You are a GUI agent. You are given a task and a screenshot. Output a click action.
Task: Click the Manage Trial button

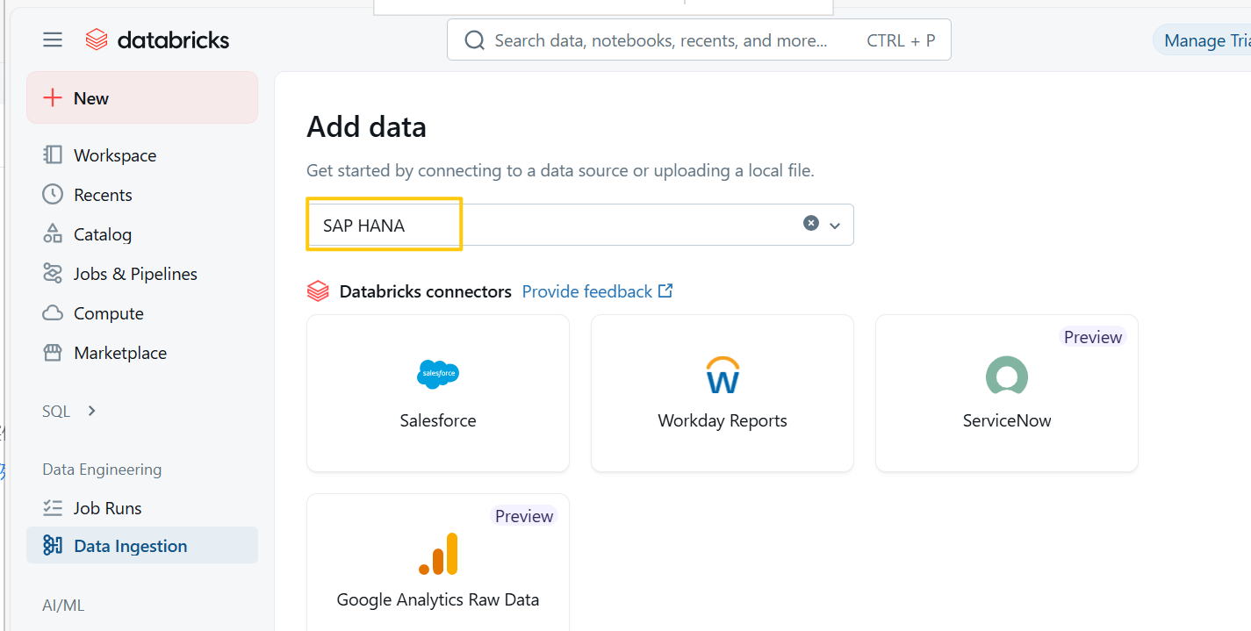pyautogui.click(x=1202, y=40)
